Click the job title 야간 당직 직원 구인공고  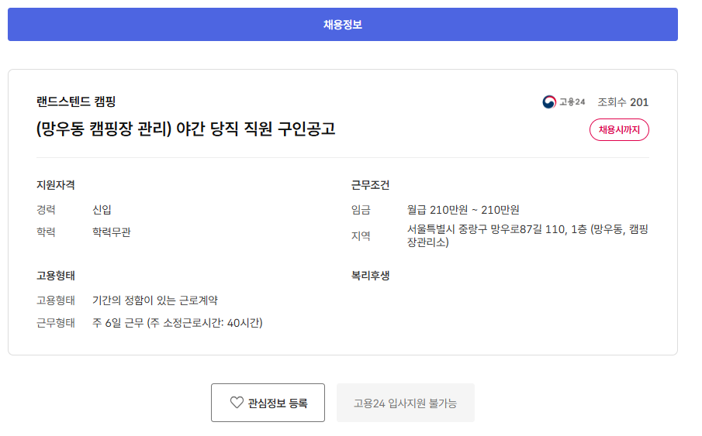tap(185, 129)
